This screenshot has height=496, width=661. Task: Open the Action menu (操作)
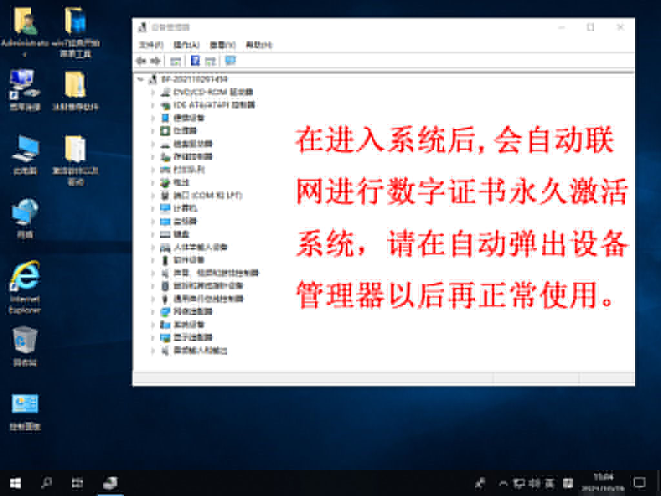[x=186, y=45]
